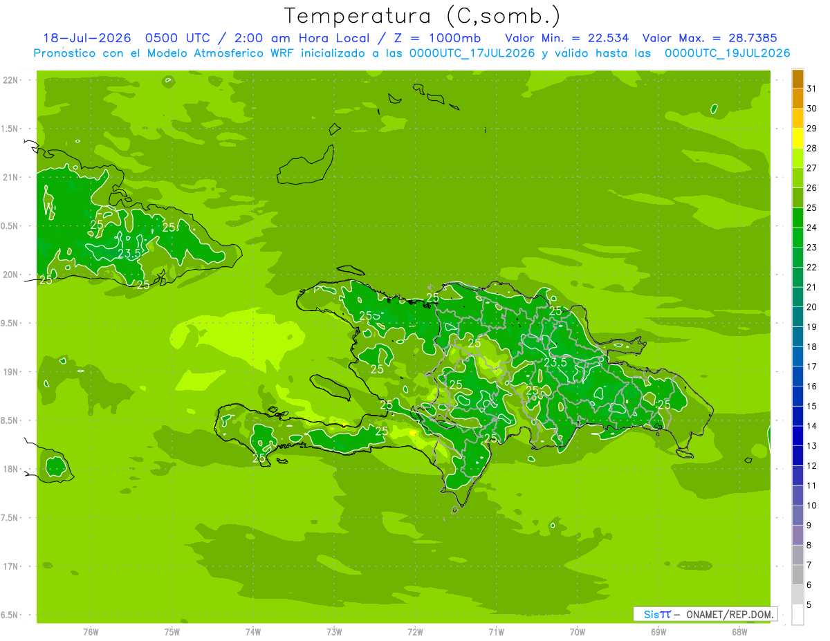Click the legend value '12' on color scale
The image size is (830, 641).
pyautogui.click(x=812, y=466)
